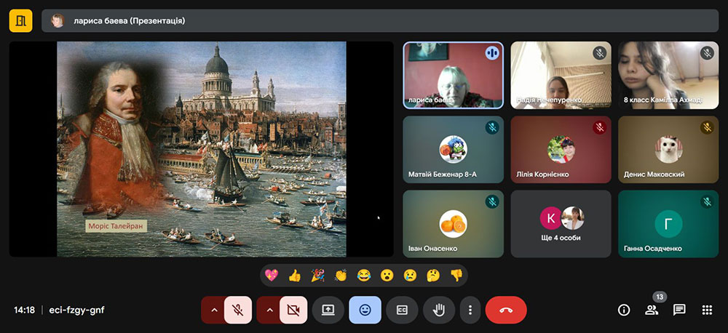The height and width of the screenshot is (333, 728).
Task: Close the emoji reactions bar toggle
Action: (365, 310)
